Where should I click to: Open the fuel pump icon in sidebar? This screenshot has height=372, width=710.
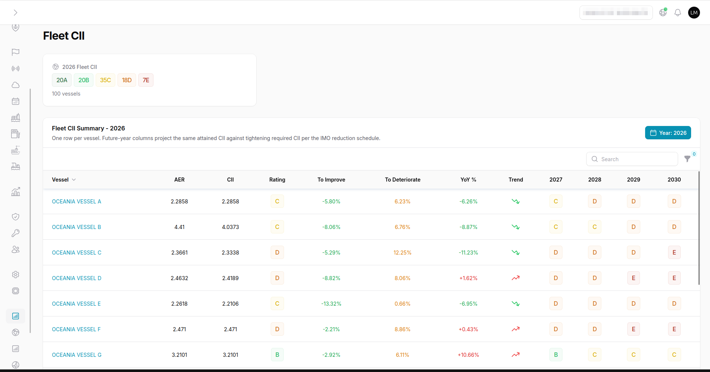(16, 134)
